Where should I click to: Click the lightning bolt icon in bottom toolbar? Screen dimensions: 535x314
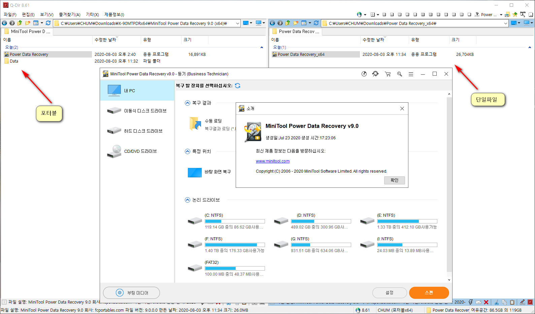pyautogui.click(x=471, y=302)
